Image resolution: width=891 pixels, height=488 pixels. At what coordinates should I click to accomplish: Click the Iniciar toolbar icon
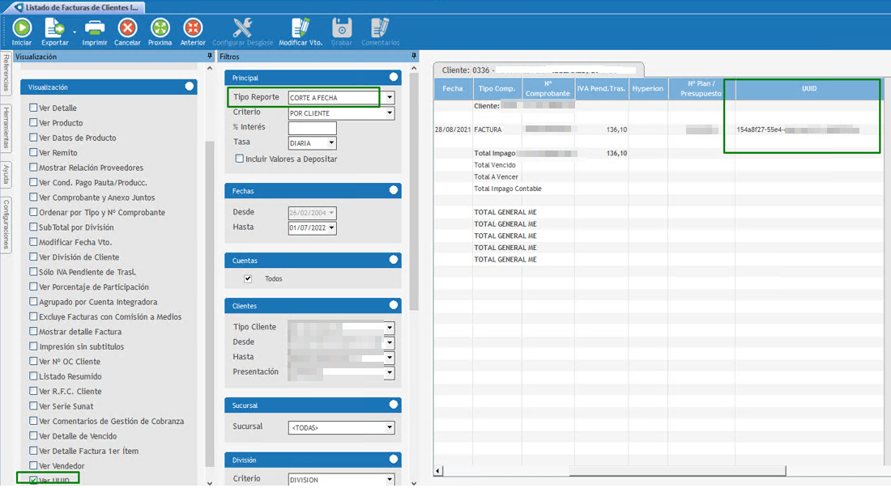tap(22, 28)
